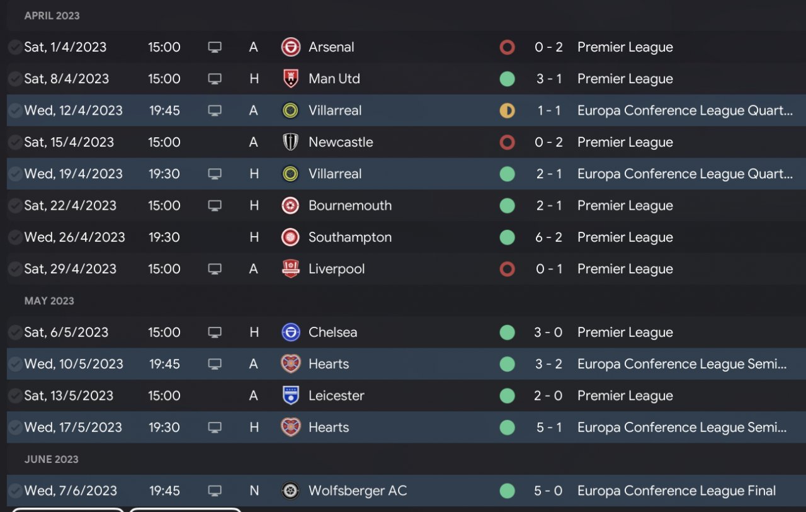The width and height of the screenshot is (806, 512).
Task: Click the Southampton club badge
Action: [x=290, y=237]
